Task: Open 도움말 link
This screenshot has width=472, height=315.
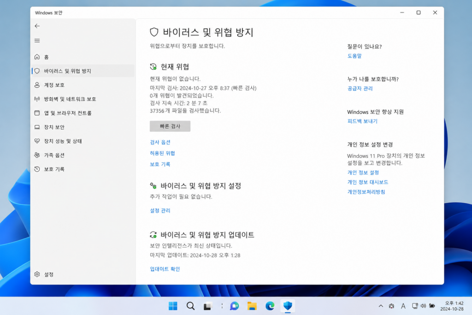Action: click(354, 56)
